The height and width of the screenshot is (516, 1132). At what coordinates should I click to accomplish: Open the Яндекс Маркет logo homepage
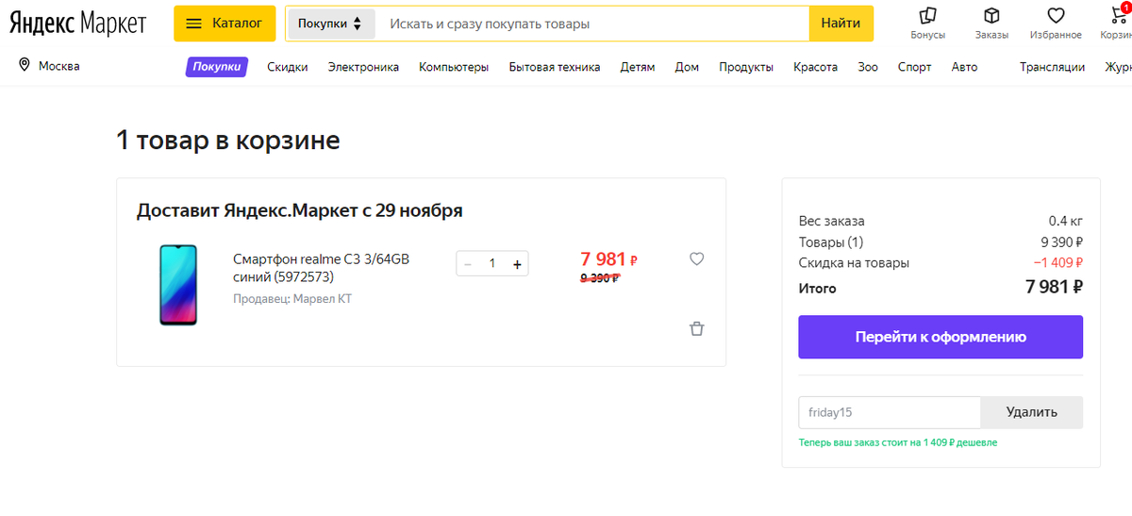click(78, 23)
